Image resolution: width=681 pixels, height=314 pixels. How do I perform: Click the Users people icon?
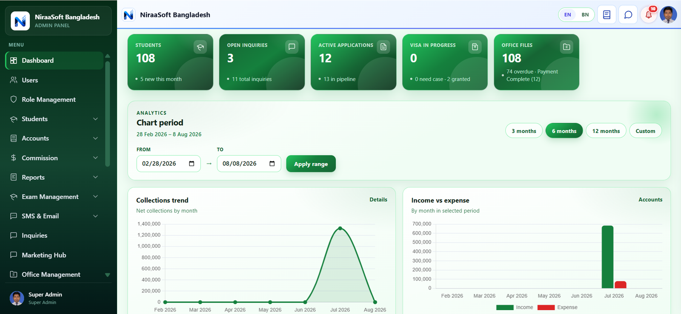coord(14,80)
